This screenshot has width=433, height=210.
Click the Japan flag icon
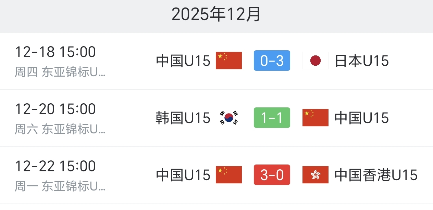click(x=315, y=61)
